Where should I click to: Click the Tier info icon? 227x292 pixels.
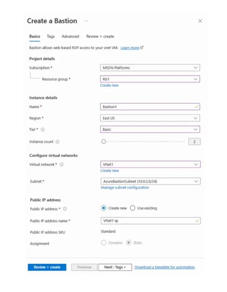(x=43, y=130)
